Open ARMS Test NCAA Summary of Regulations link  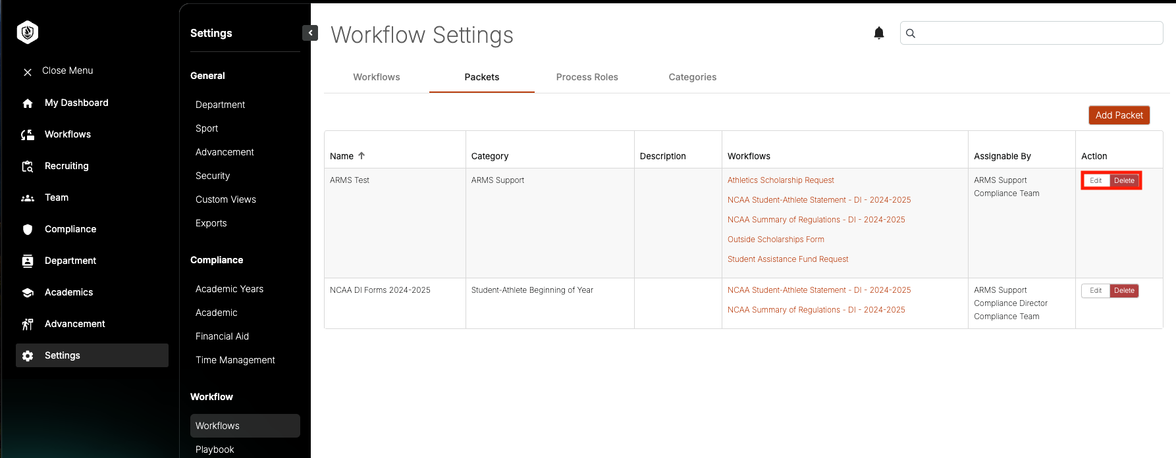(x=816, y=220)
